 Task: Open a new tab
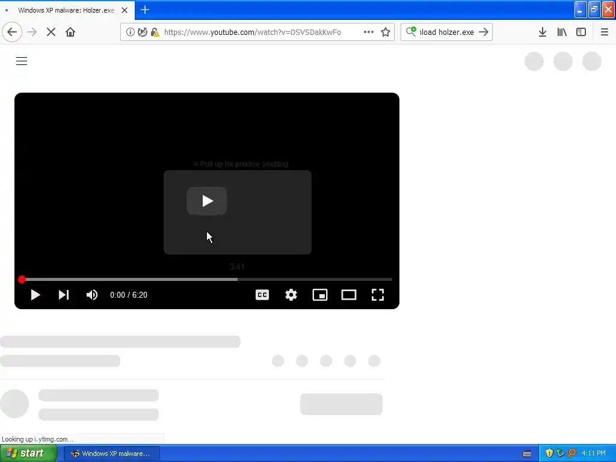(x=145, y=10)
